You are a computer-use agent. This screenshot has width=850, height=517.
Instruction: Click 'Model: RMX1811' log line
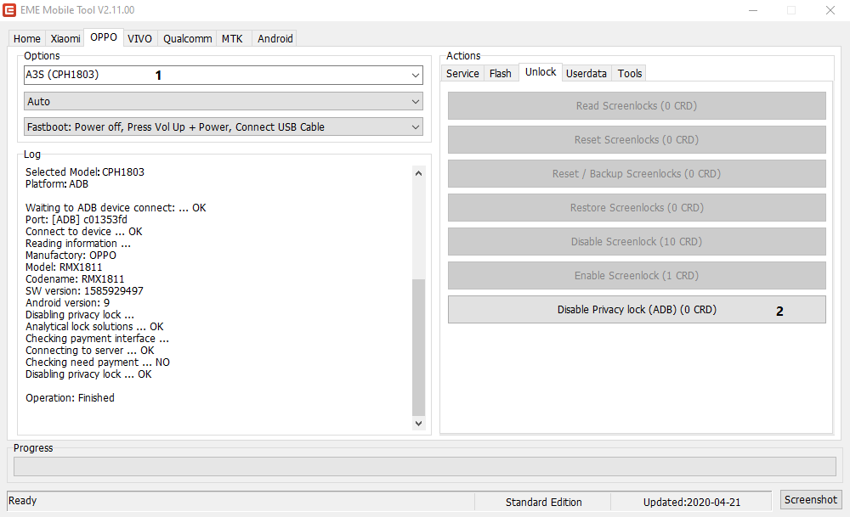(x=64, y=267)
